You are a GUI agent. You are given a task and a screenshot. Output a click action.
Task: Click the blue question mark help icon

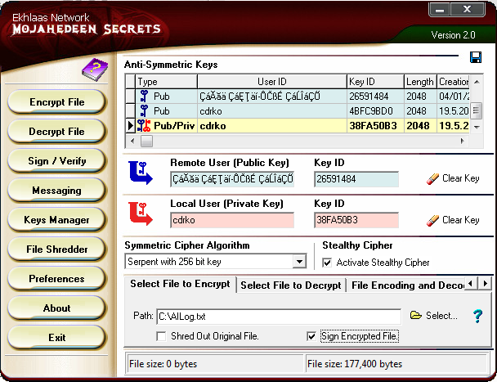coord(477,316)
